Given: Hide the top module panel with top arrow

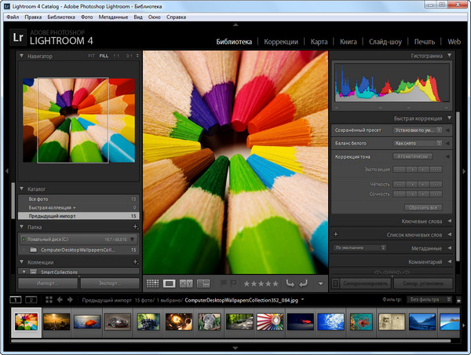Looking at the screenshot, I should click(x=235, y=24).
